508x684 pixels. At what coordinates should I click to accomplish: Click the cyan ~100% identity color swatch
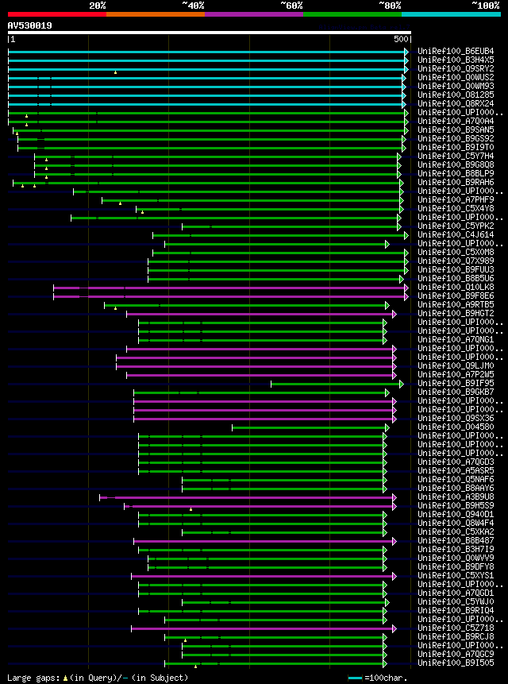pyautogui.click(x=451, y=14)
